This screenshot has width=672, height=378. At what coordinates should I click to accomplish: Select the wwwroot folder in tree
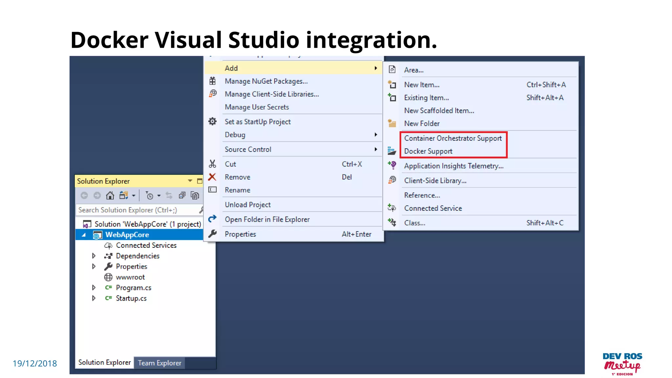130,277
